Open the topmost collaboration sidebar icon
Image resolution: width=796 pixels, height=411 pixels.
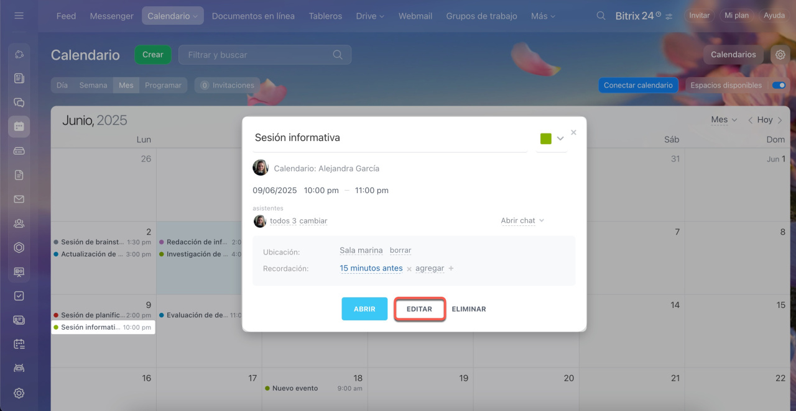coord(19,54)
